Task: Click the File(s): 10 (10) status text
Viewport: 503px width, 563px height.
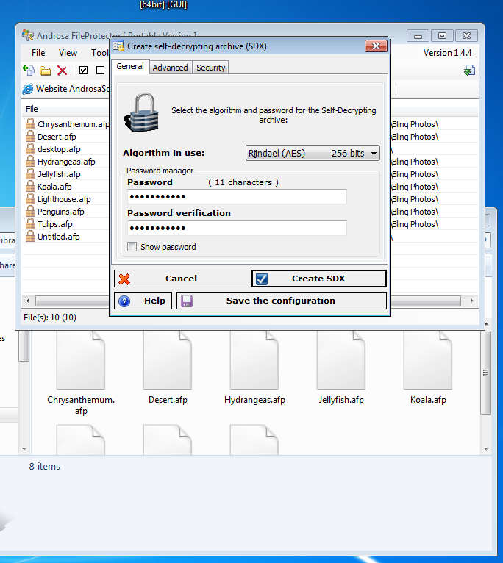Action: [50, 318]
